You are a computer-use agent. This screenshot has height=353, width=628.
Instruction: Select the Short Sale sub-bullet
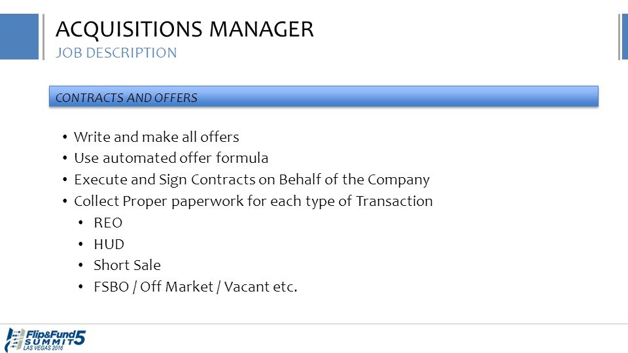tap(127, 265)
